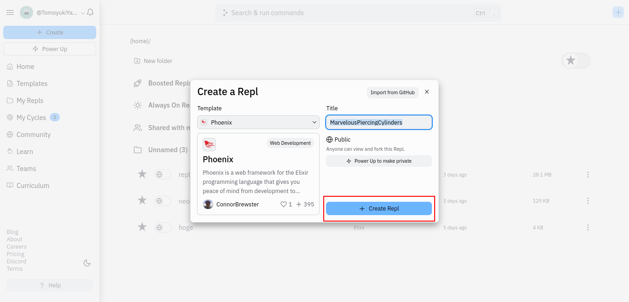Screen dimensions: 629x302
Task: Click the Help button
Action: click(50, 285)
